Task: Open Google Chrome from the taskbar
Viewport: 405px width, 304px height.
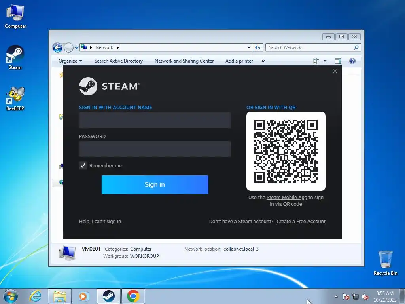Action: 133,296
